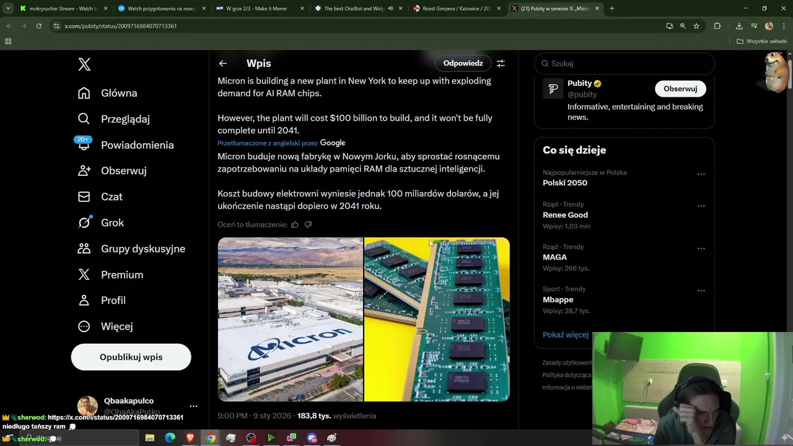Open the Pubity profile avatar
This screenshot has width=793, height=446.
[553, 89]
